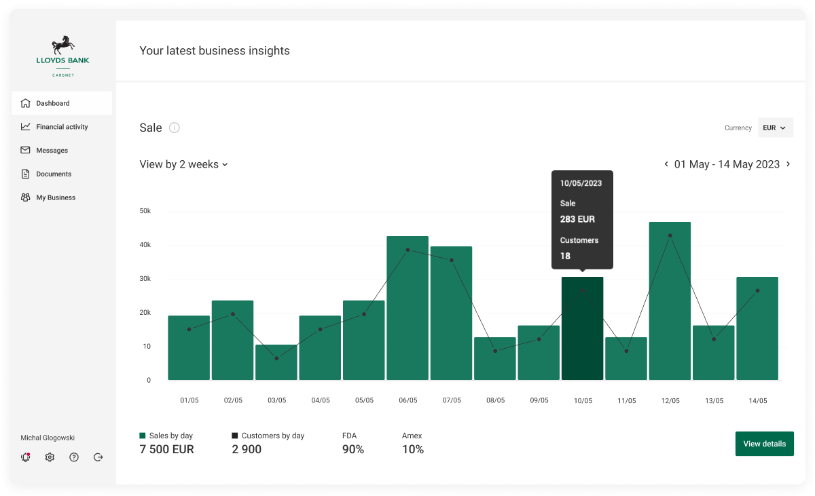Click the notifications bell icon
The height and width of the screenshot is (496, 815).
[26, 457]
